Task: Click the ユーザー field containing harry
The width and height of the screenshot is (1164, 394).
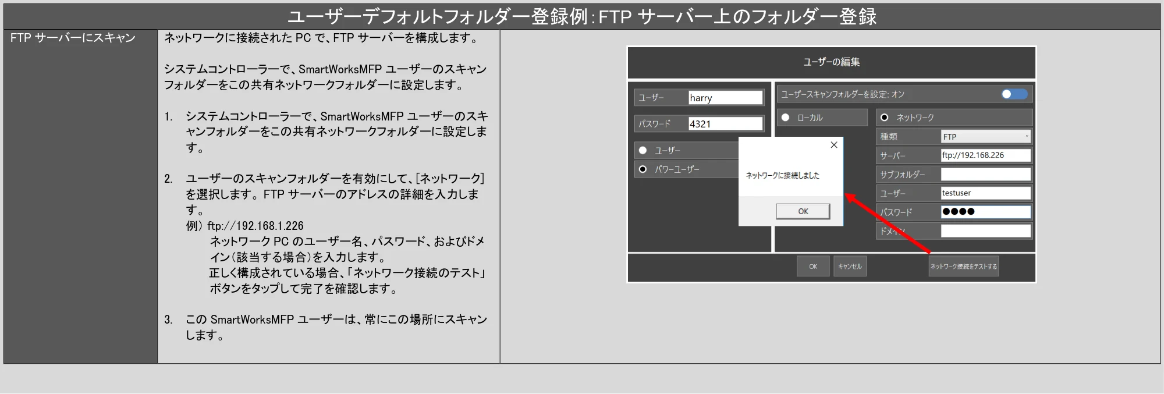Action: tap(725, 98)
